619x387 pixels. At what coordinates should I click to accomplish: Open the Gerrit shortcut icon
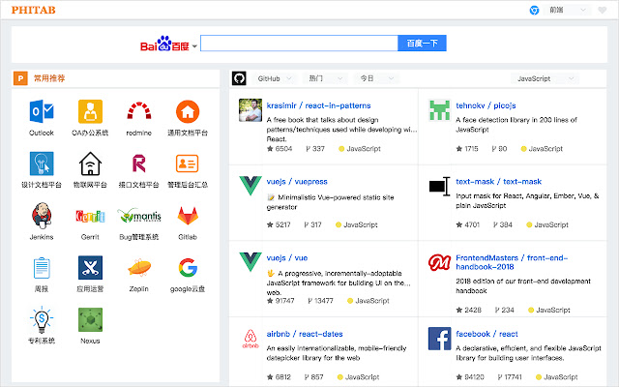coord(90,217)
